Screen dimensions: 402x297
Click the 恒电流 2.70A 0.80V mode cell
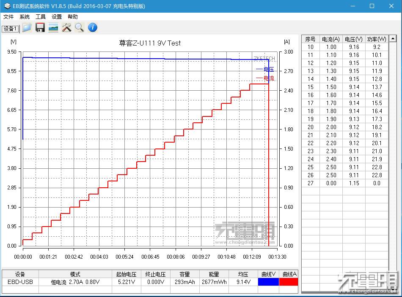pos(75,282)
